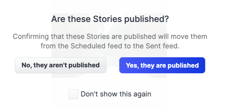Click the 'No, they aren't published' button
This screenshot has height=108, width=225.
pos(61,65)
